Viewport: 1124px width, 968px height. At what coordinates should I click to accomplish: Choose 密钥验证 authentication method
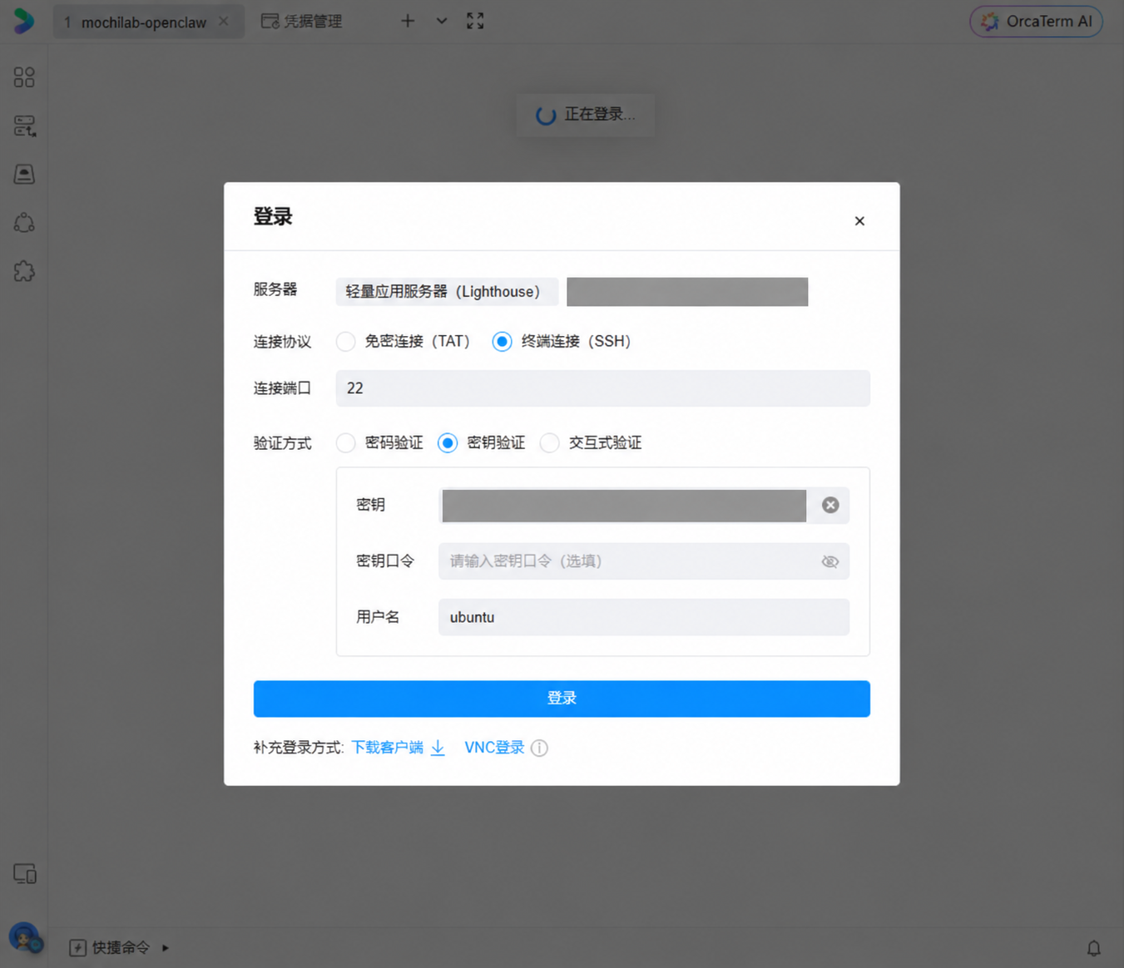[x=448, y=442]
